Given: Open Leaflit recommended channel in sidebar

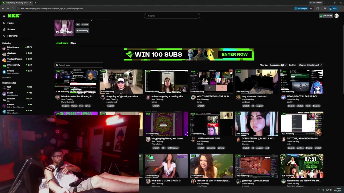Looking at the screenshot, I should point(17,94).
